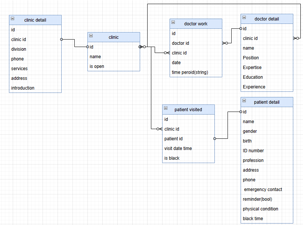The height and width of the screenshot is (225, 303).
Task: Collapse the doctor work table
Action: [x=173, y=22]
